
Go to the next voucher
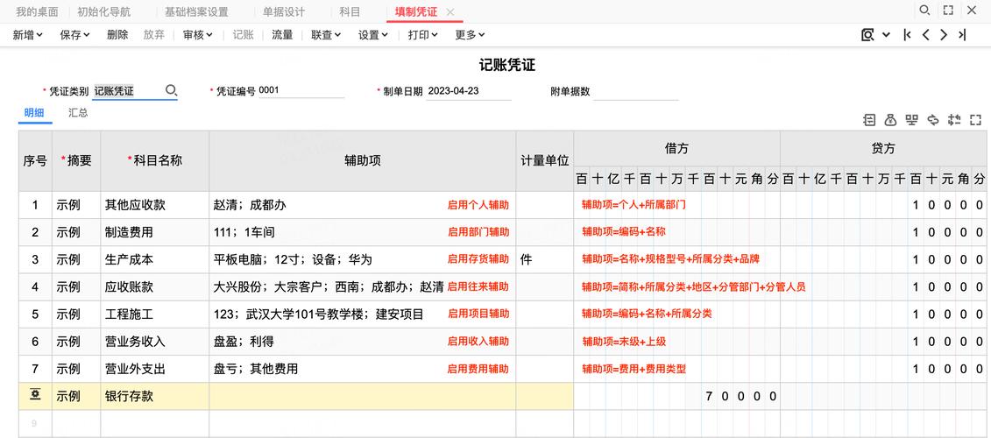pyautogui.click(x=944, y=35)
